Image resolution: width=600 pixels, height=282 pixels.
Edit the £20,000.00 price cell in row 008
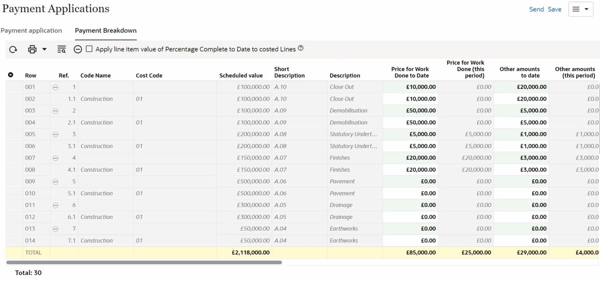(x=410, y=170)
